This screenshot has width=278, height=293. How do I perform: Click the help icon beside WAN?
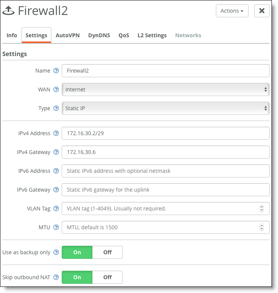[x=56, y=89]
